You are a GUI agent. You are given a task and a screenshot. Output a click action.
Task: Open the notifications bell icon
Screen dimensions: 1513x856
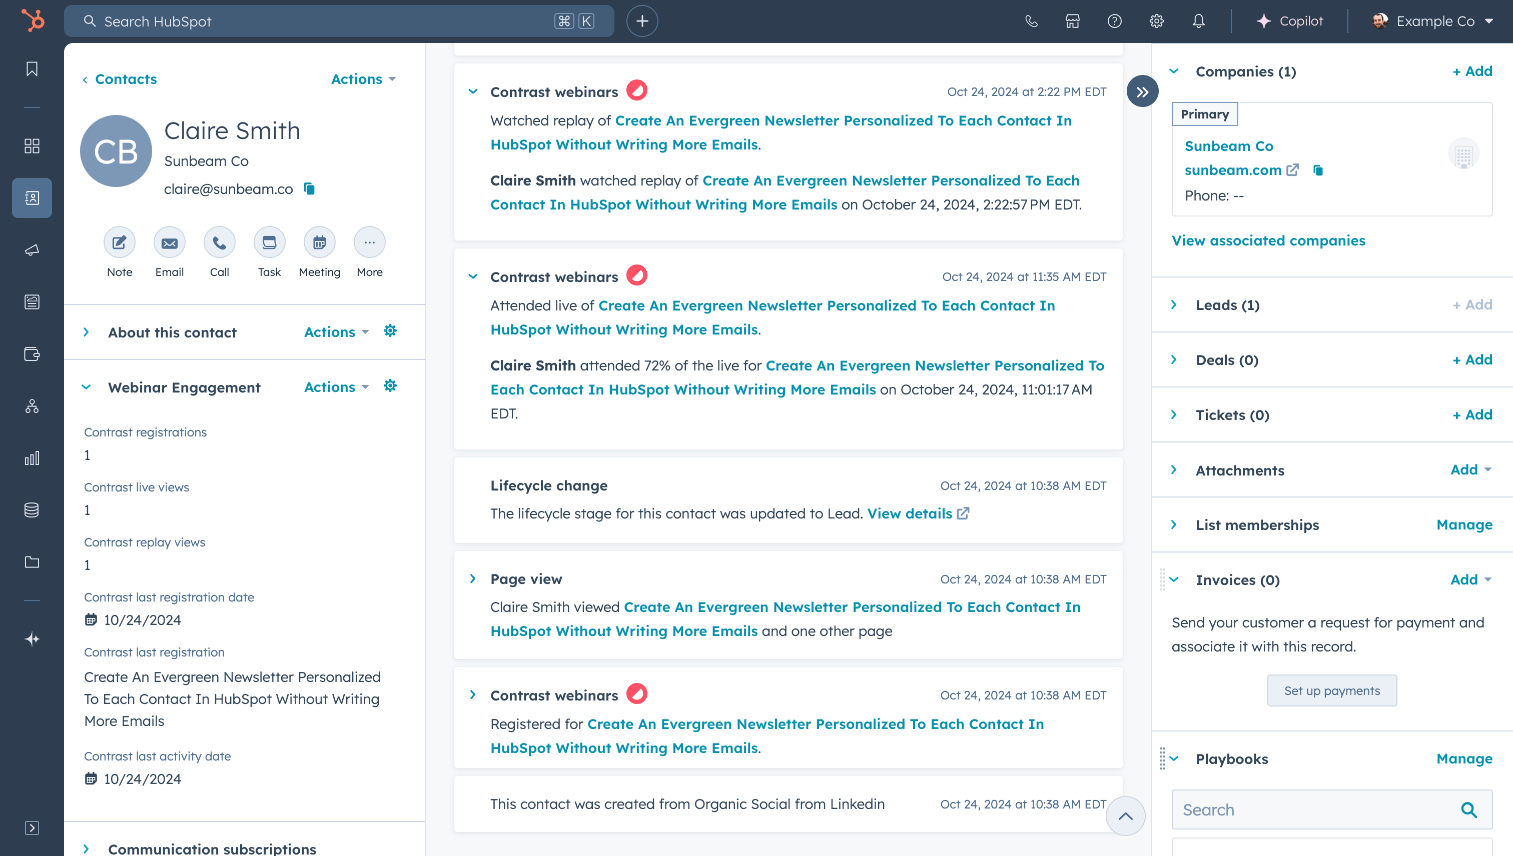point(1198,21)
